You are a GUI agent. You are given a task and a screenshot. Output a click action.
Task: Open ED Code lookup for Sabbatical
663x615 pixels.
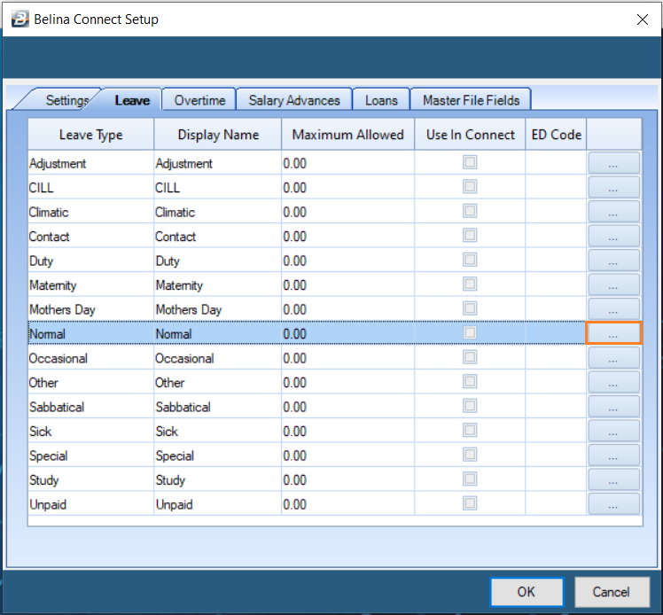[613, 407]
